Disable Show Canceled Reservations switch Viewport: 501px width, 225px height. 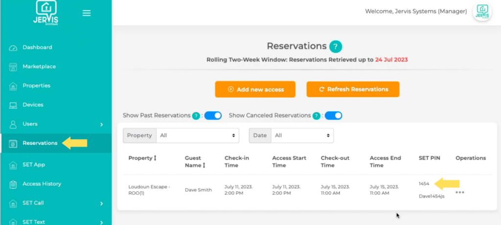click(333, 116)
